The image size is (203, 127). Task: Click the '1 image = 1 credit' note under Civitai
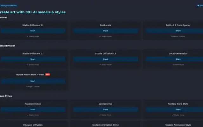point(33,87)
